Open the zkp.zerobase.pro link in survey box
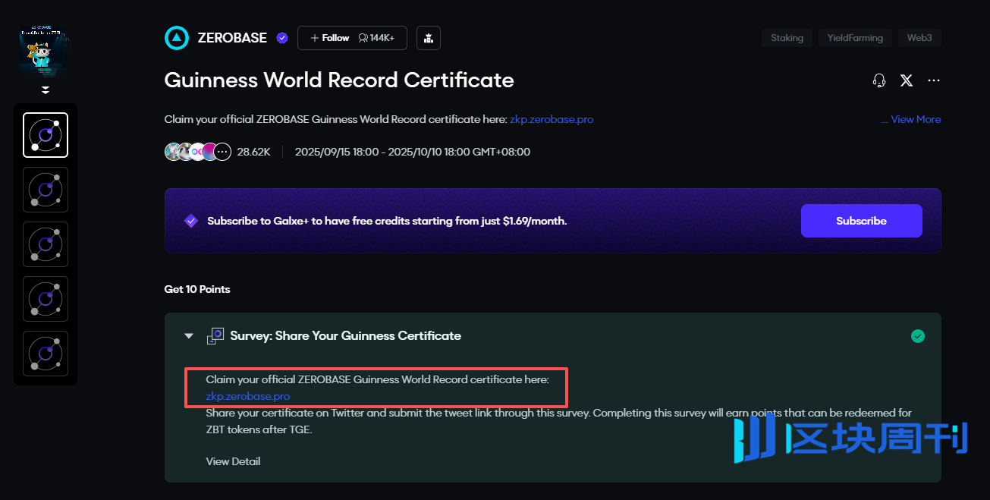 247,396
